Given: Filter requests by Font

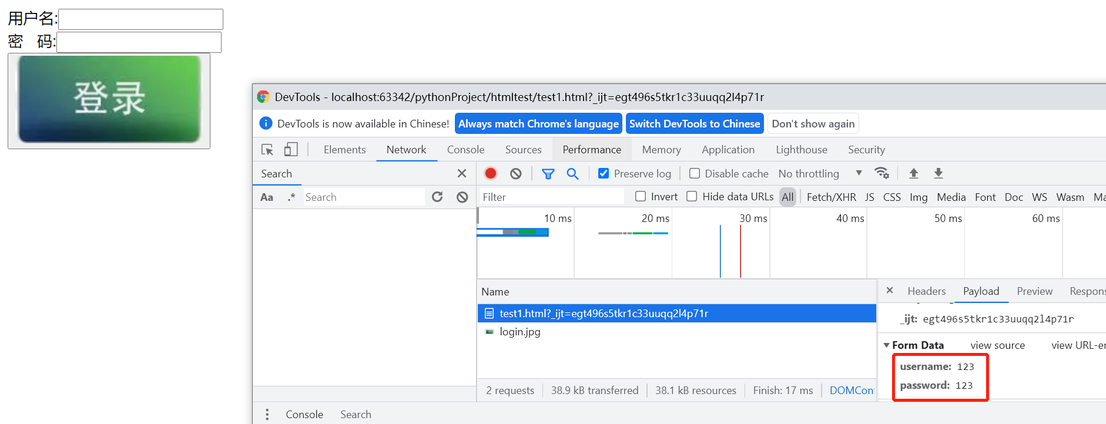Looking at the screenshot, I should click(x=985, y=197).
